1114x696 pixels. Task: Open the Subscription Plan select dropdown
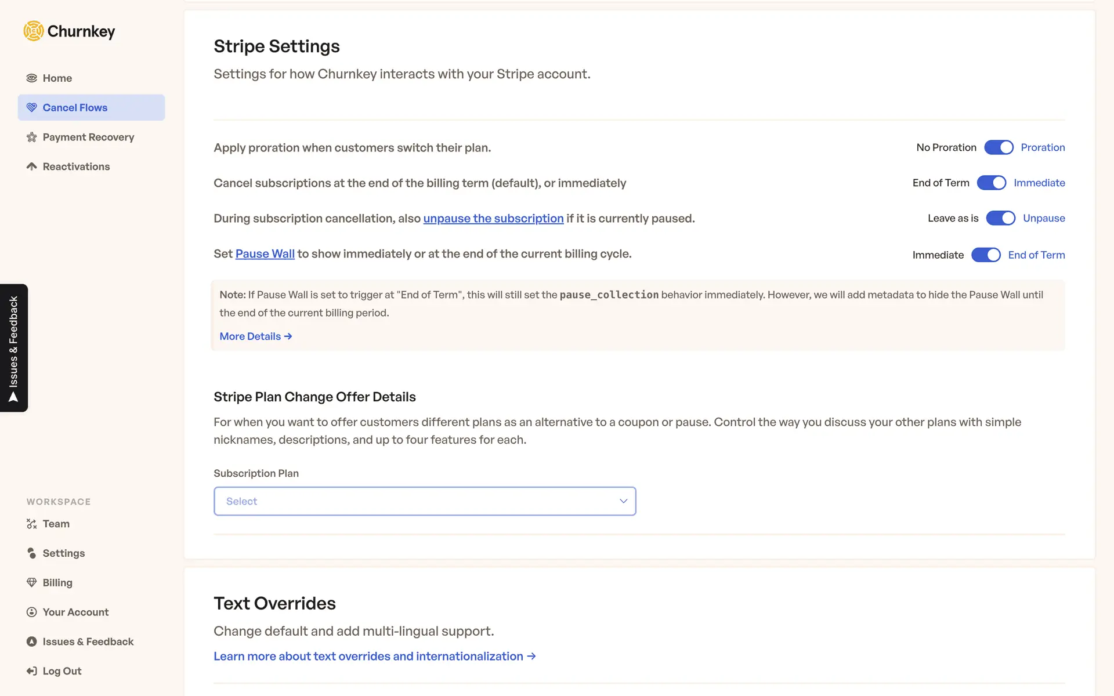[424, 501]
